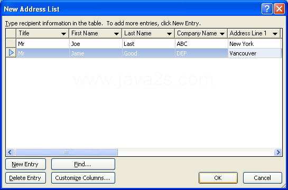Image resolution: width=288 pixels, height=190 pixels.
Task: Select the row header of Joe row
Action: point(11,43)
